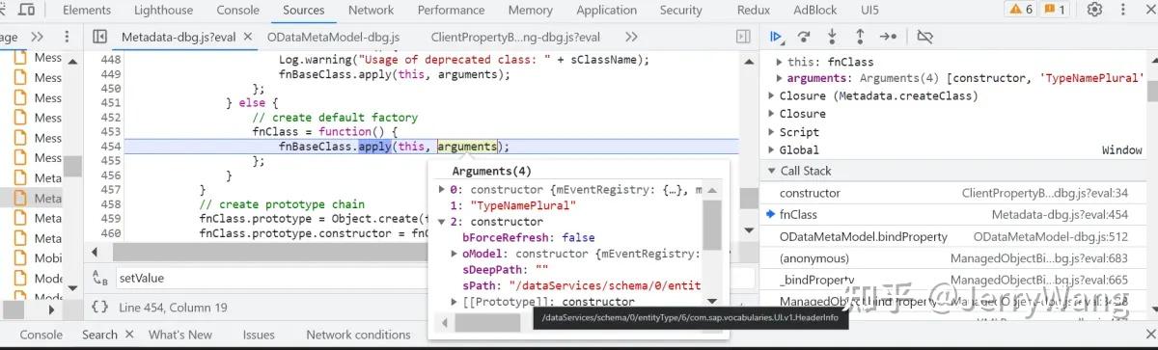Open drawer Network conditions tab
Viewport: 1158px width, 350px height.
pyautogui.click(x=358, y=335)
